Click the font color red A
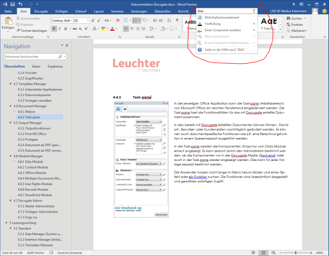This screenshot has width=329, height=256. point(112,29)
